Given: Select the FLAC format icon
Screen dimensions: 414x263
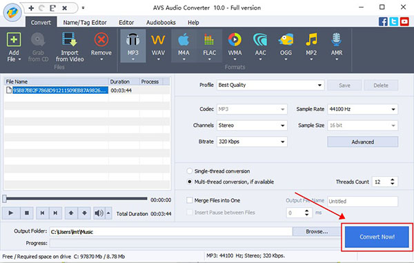Looking at the screenshot, I should pos(209,39).
